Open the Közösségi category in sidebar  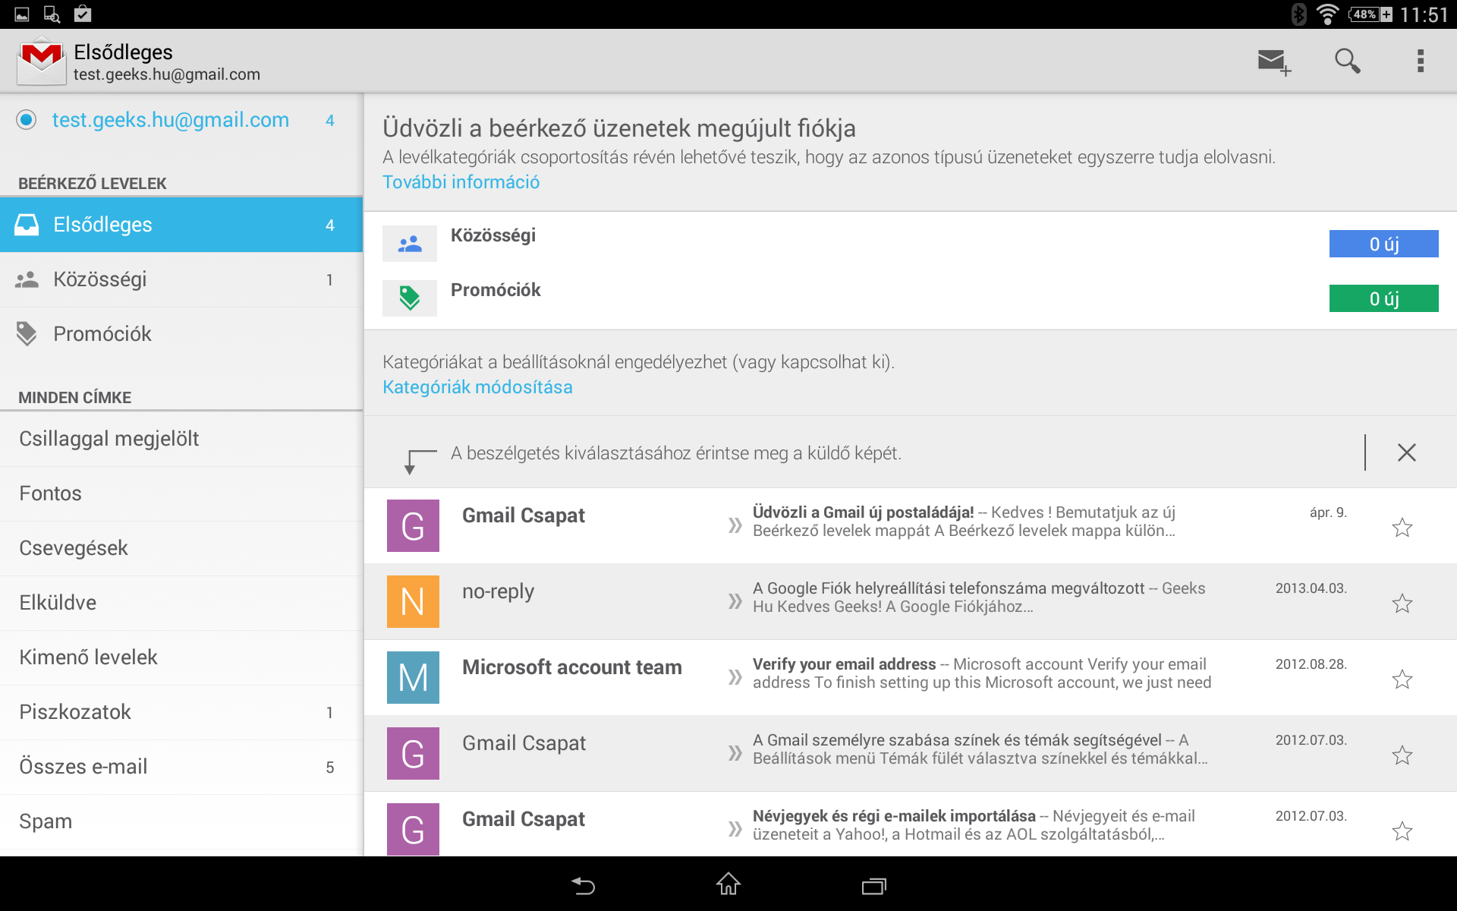[181, 279]
